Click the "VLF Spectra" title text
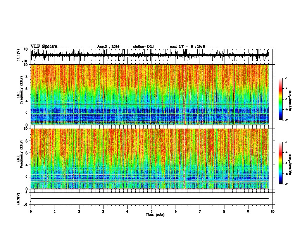This screenshot has width=307, height=237. pos(44,46)
